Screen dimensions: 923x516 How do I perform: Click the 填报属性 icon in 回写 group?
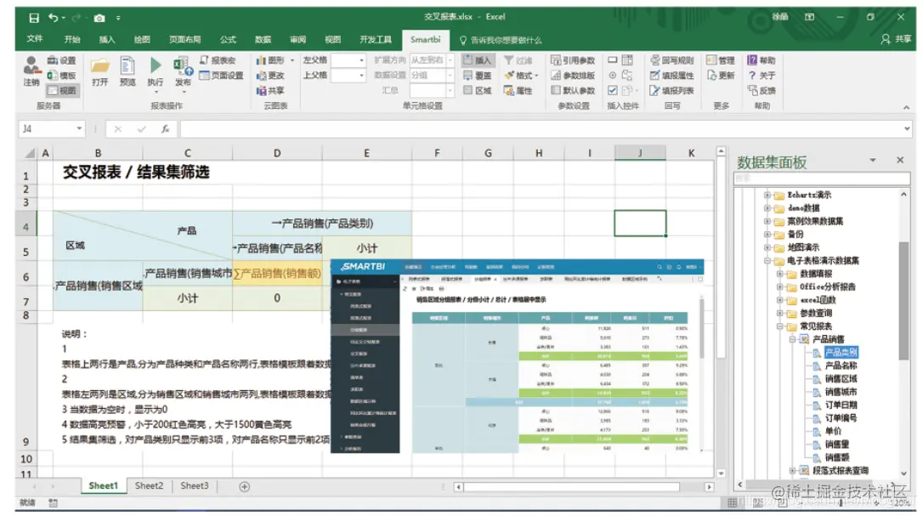coord(654,76)
